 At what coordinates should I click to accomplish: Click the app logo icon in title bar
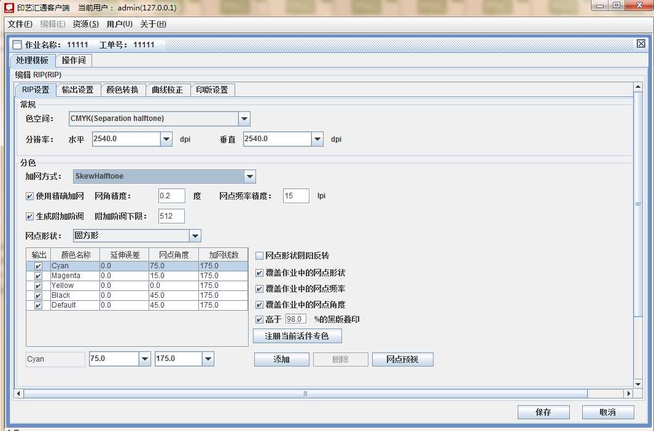click(x=10, y=7)
